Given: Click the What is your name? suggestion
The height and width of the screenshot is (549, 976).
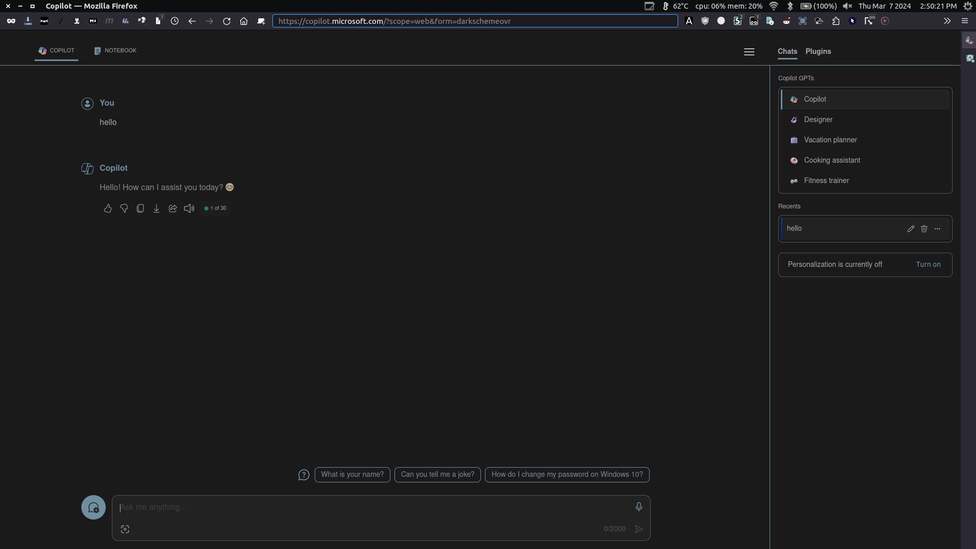Looking at the screenshot, I should [x=352, y=474].
